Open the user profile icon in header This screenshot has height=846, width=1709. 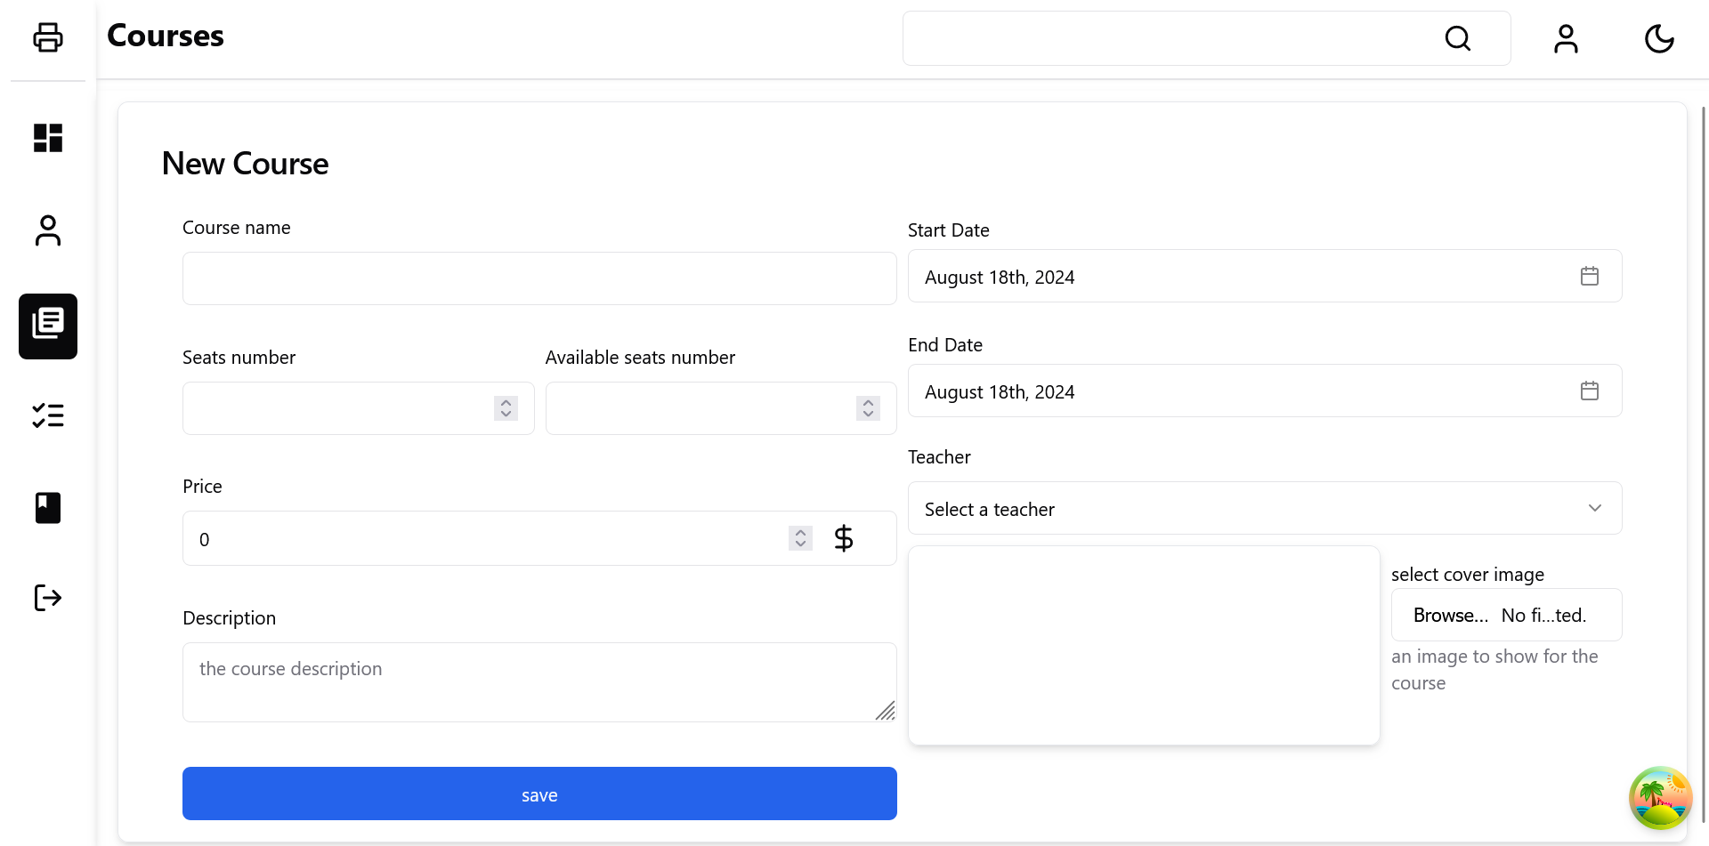coord(1566,38)
